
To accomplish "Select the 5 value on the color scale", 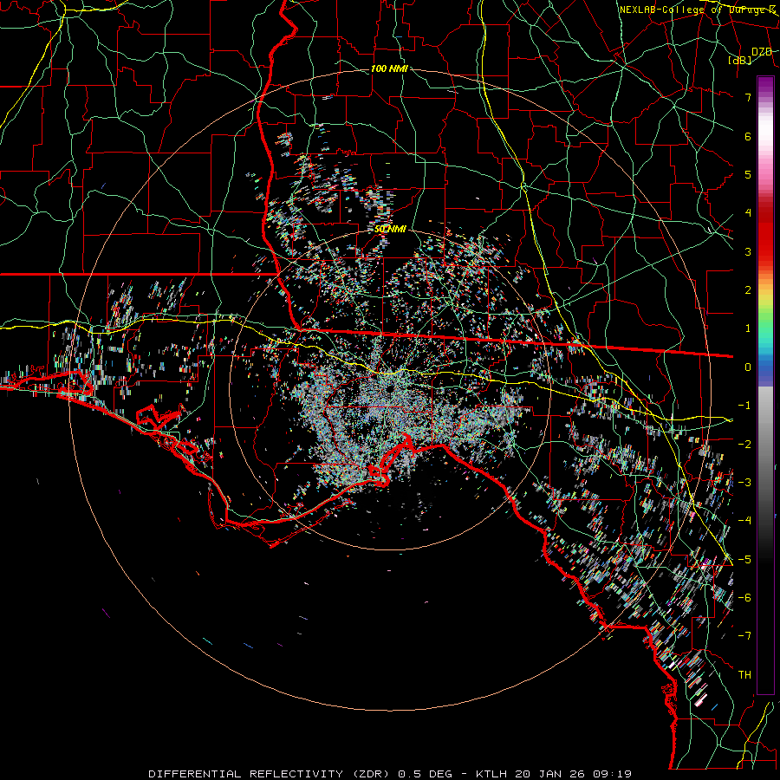I will [x=748, y=174].
